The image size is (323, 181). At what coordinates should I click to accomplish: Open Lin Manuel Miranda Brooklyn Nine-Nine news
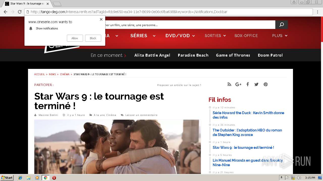point(248,163)
